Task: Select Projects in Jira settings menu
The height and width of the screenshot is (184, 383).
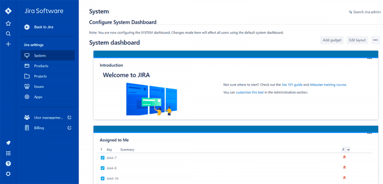Action: 48,76
